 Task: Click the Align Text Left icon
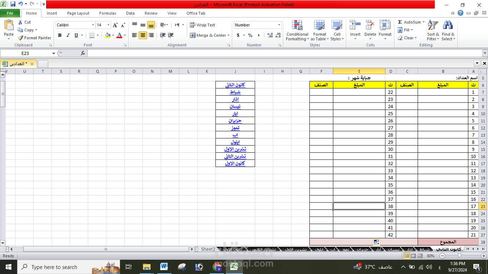pyautogui.click(x=135, y=35)
